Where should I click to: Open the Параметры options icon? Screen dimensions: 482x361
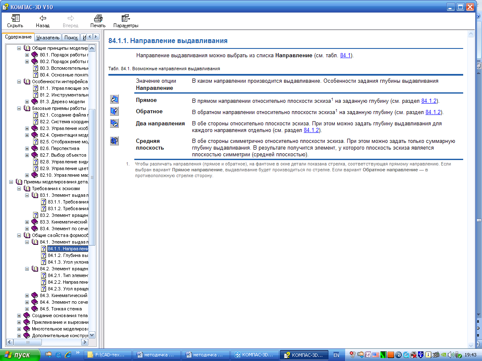coord(126,18)
